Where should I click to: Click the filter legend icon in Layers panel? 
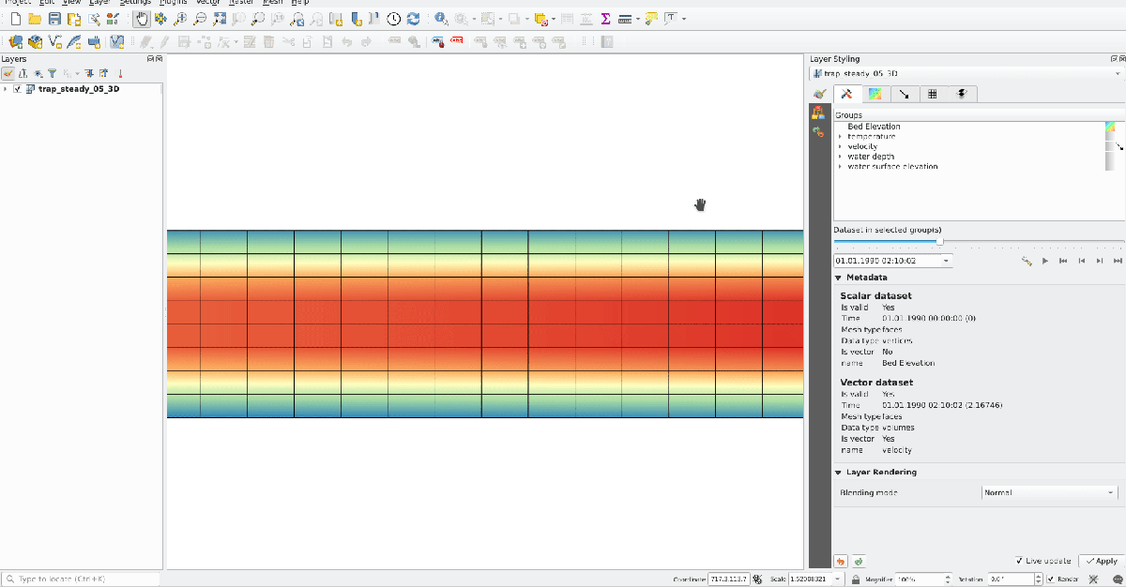52,73
